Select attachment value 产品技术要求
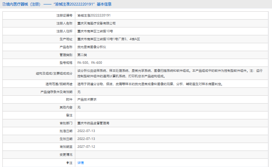The height and width of the screenshot is (167, 272). [87, 99]
